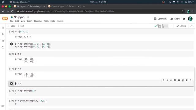Click the RAM usage bar
196x110 pixels.
click(165, 25)
